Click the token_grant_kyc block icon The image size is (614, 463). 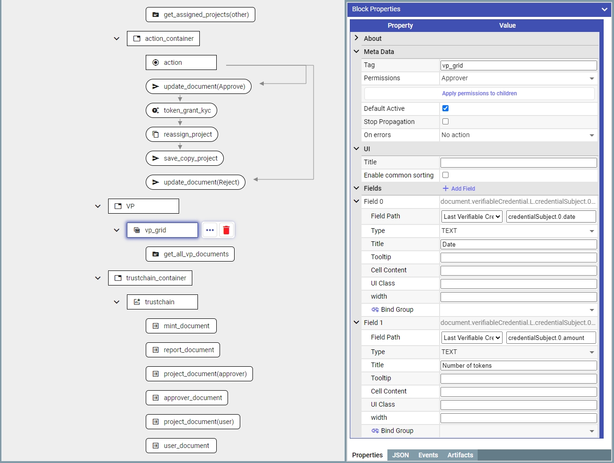[x=156, y=110]
